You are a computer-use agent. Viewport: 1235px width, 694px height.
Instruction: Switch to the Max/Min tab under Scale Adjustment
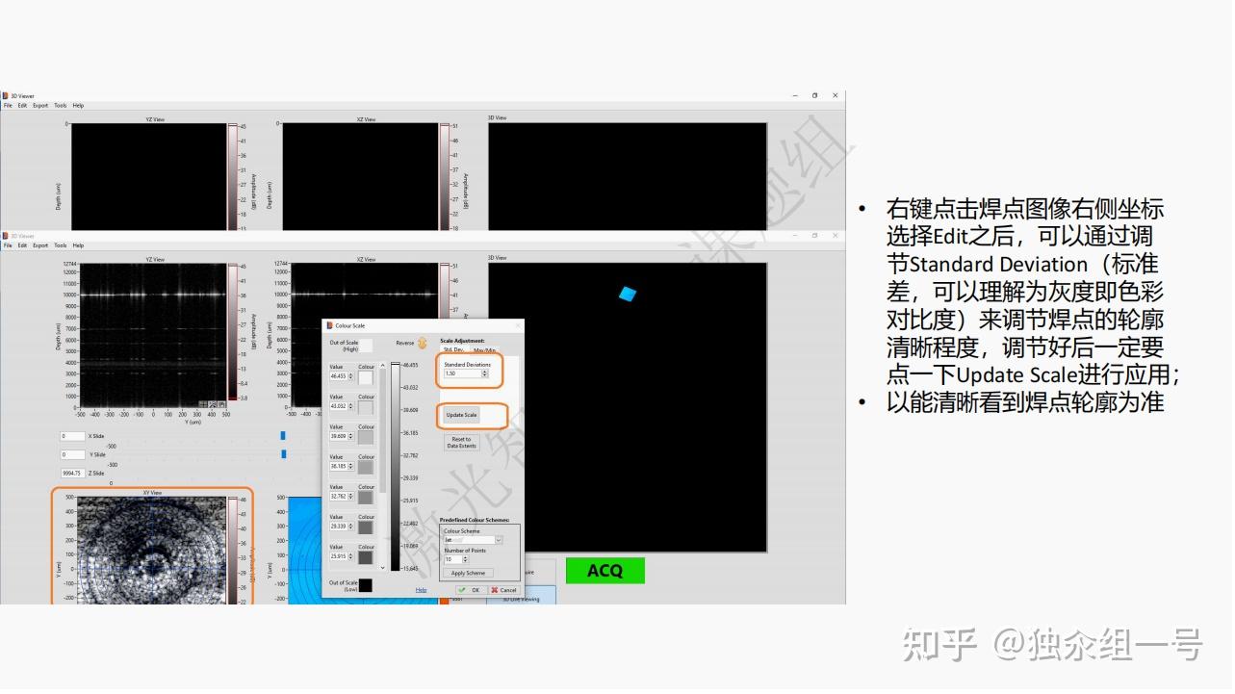pos(485,349)
